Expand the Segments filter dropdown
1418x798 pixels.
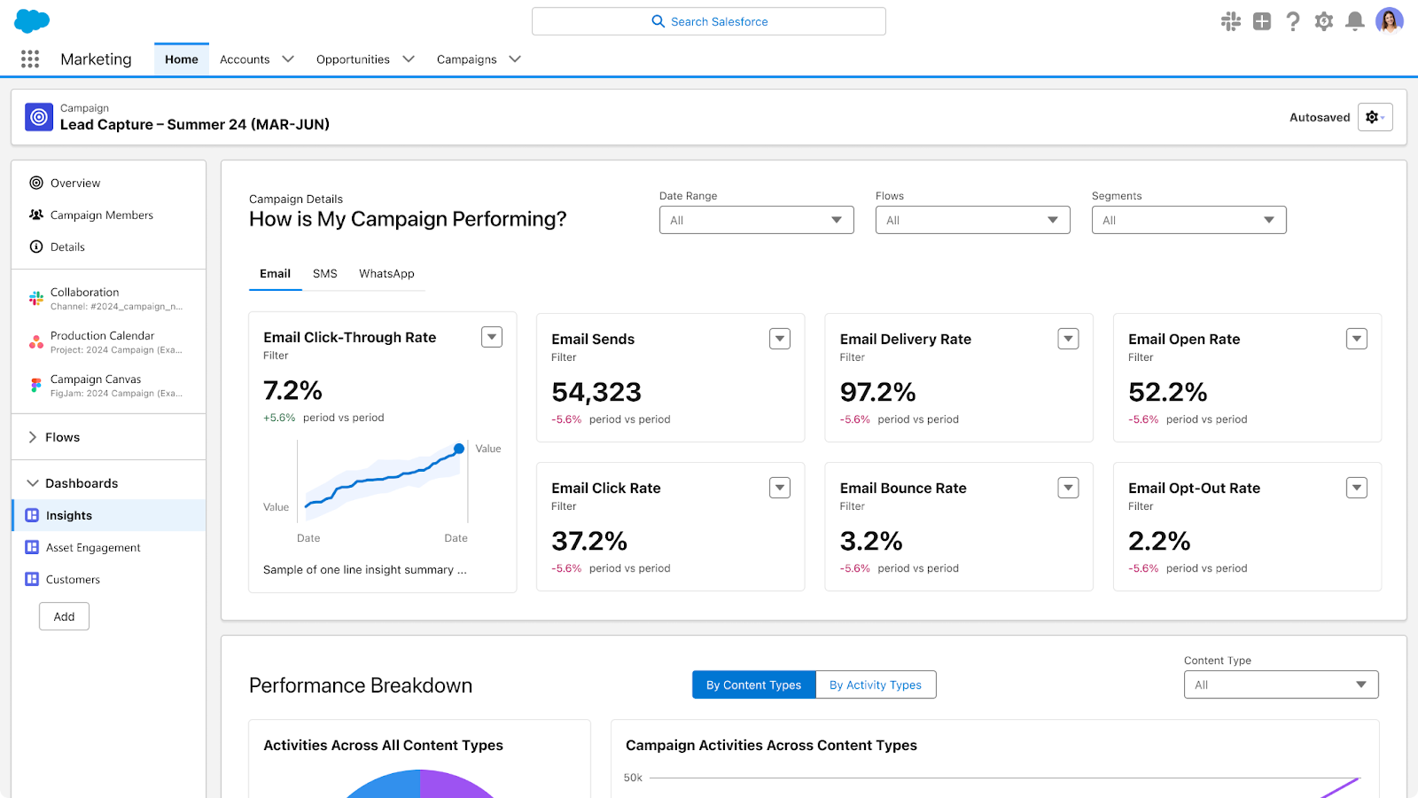(x=1188, y=219)
